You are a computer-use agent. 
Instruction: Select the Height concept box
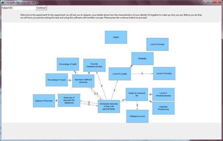pyautogui.click(x=116, y=37)
